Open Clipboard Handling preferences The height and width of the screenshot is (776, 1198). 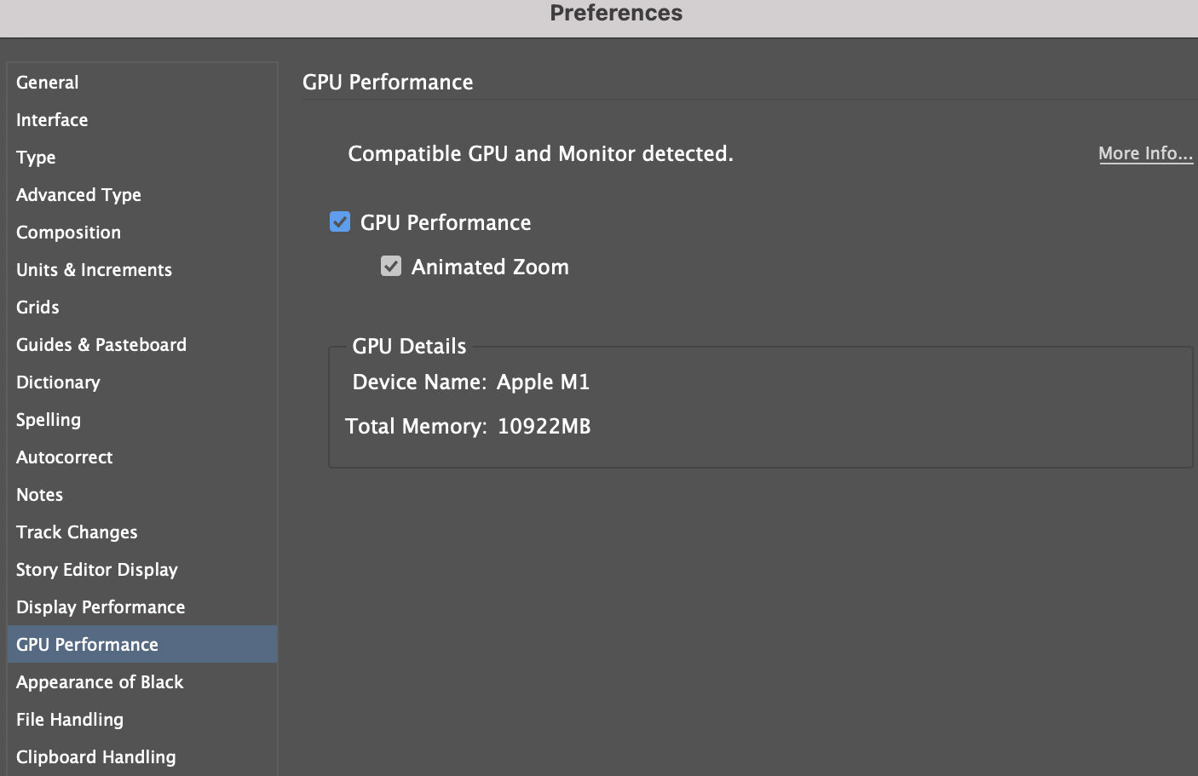point(95,756)
